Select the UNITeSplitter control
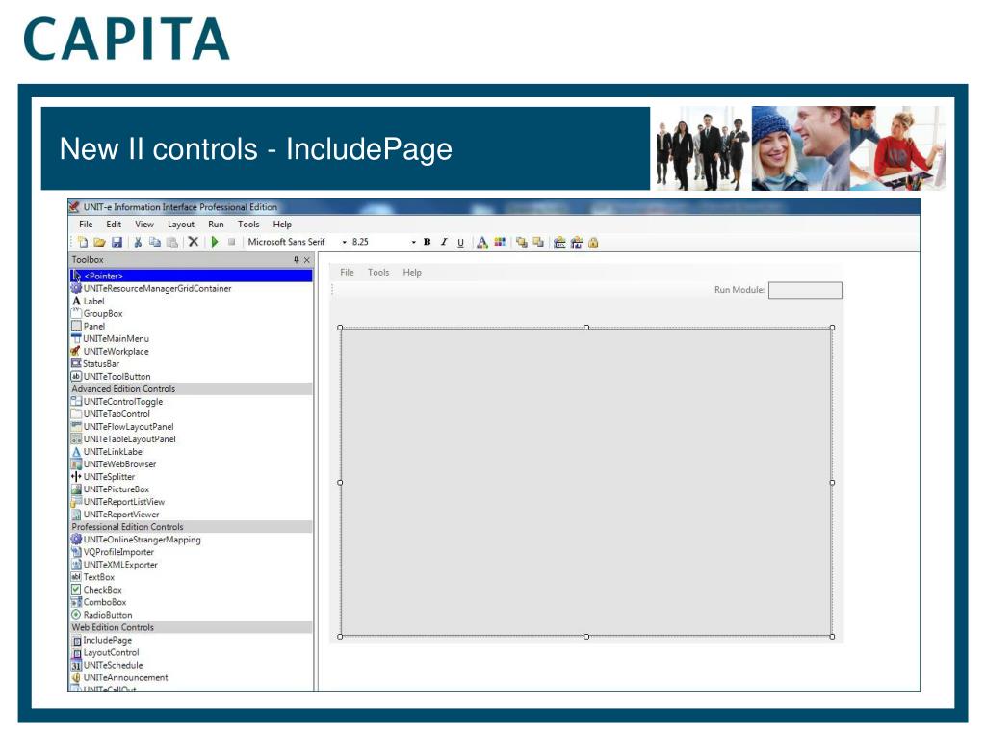The image size is (986, 740). click(x=192, y=477)
